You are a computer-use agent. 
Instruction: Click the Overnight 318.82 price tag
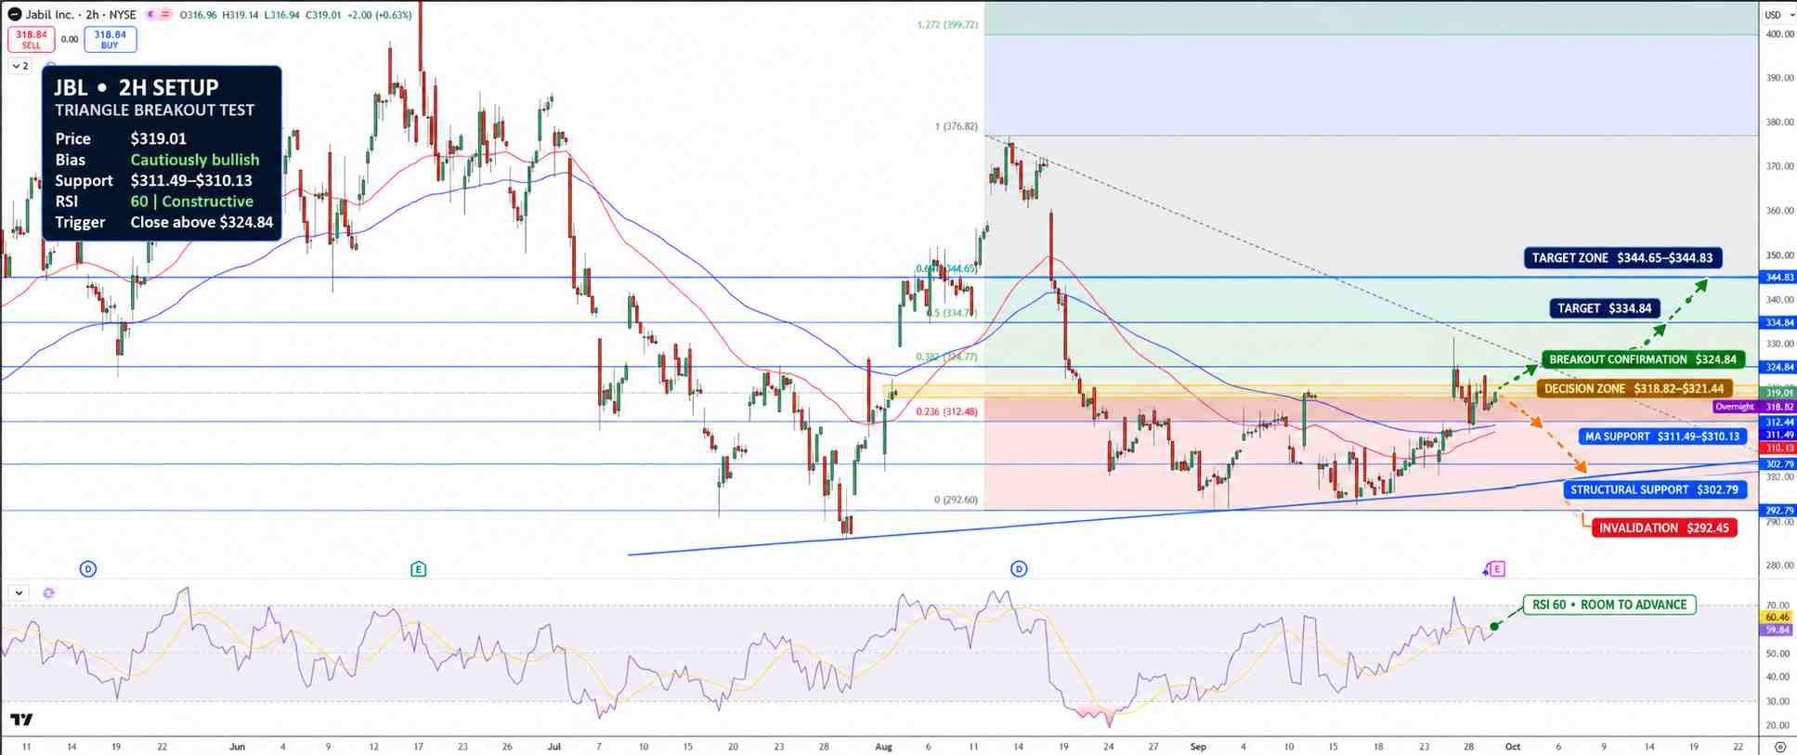coord(1754,407)
